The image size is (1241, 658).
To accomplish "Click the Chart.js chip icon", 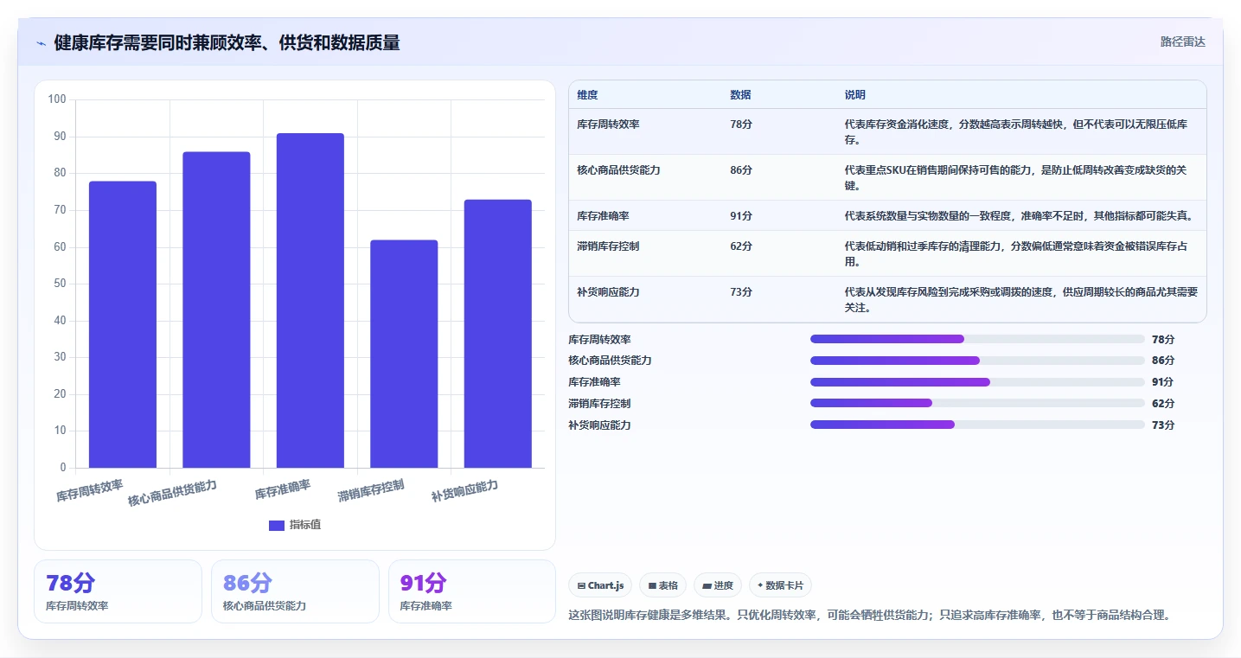I will click(x=581, y=586).
